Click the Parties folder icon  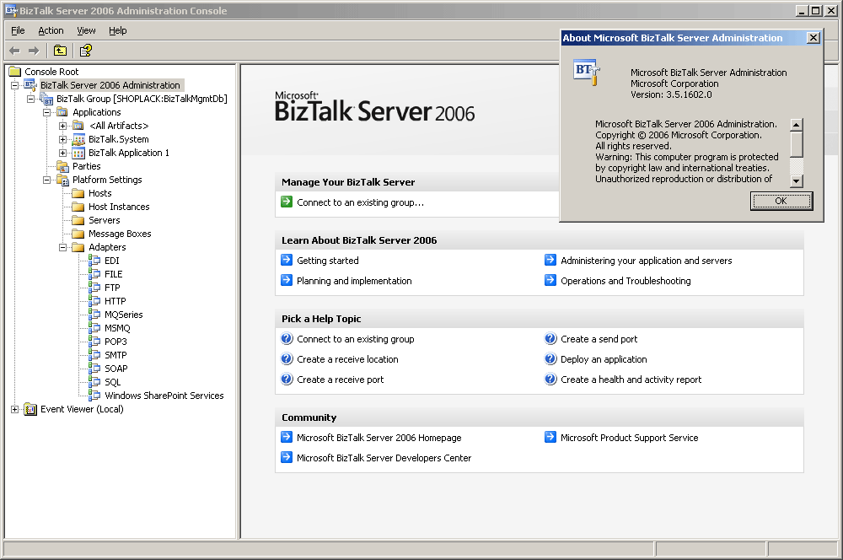pos(62,166)
